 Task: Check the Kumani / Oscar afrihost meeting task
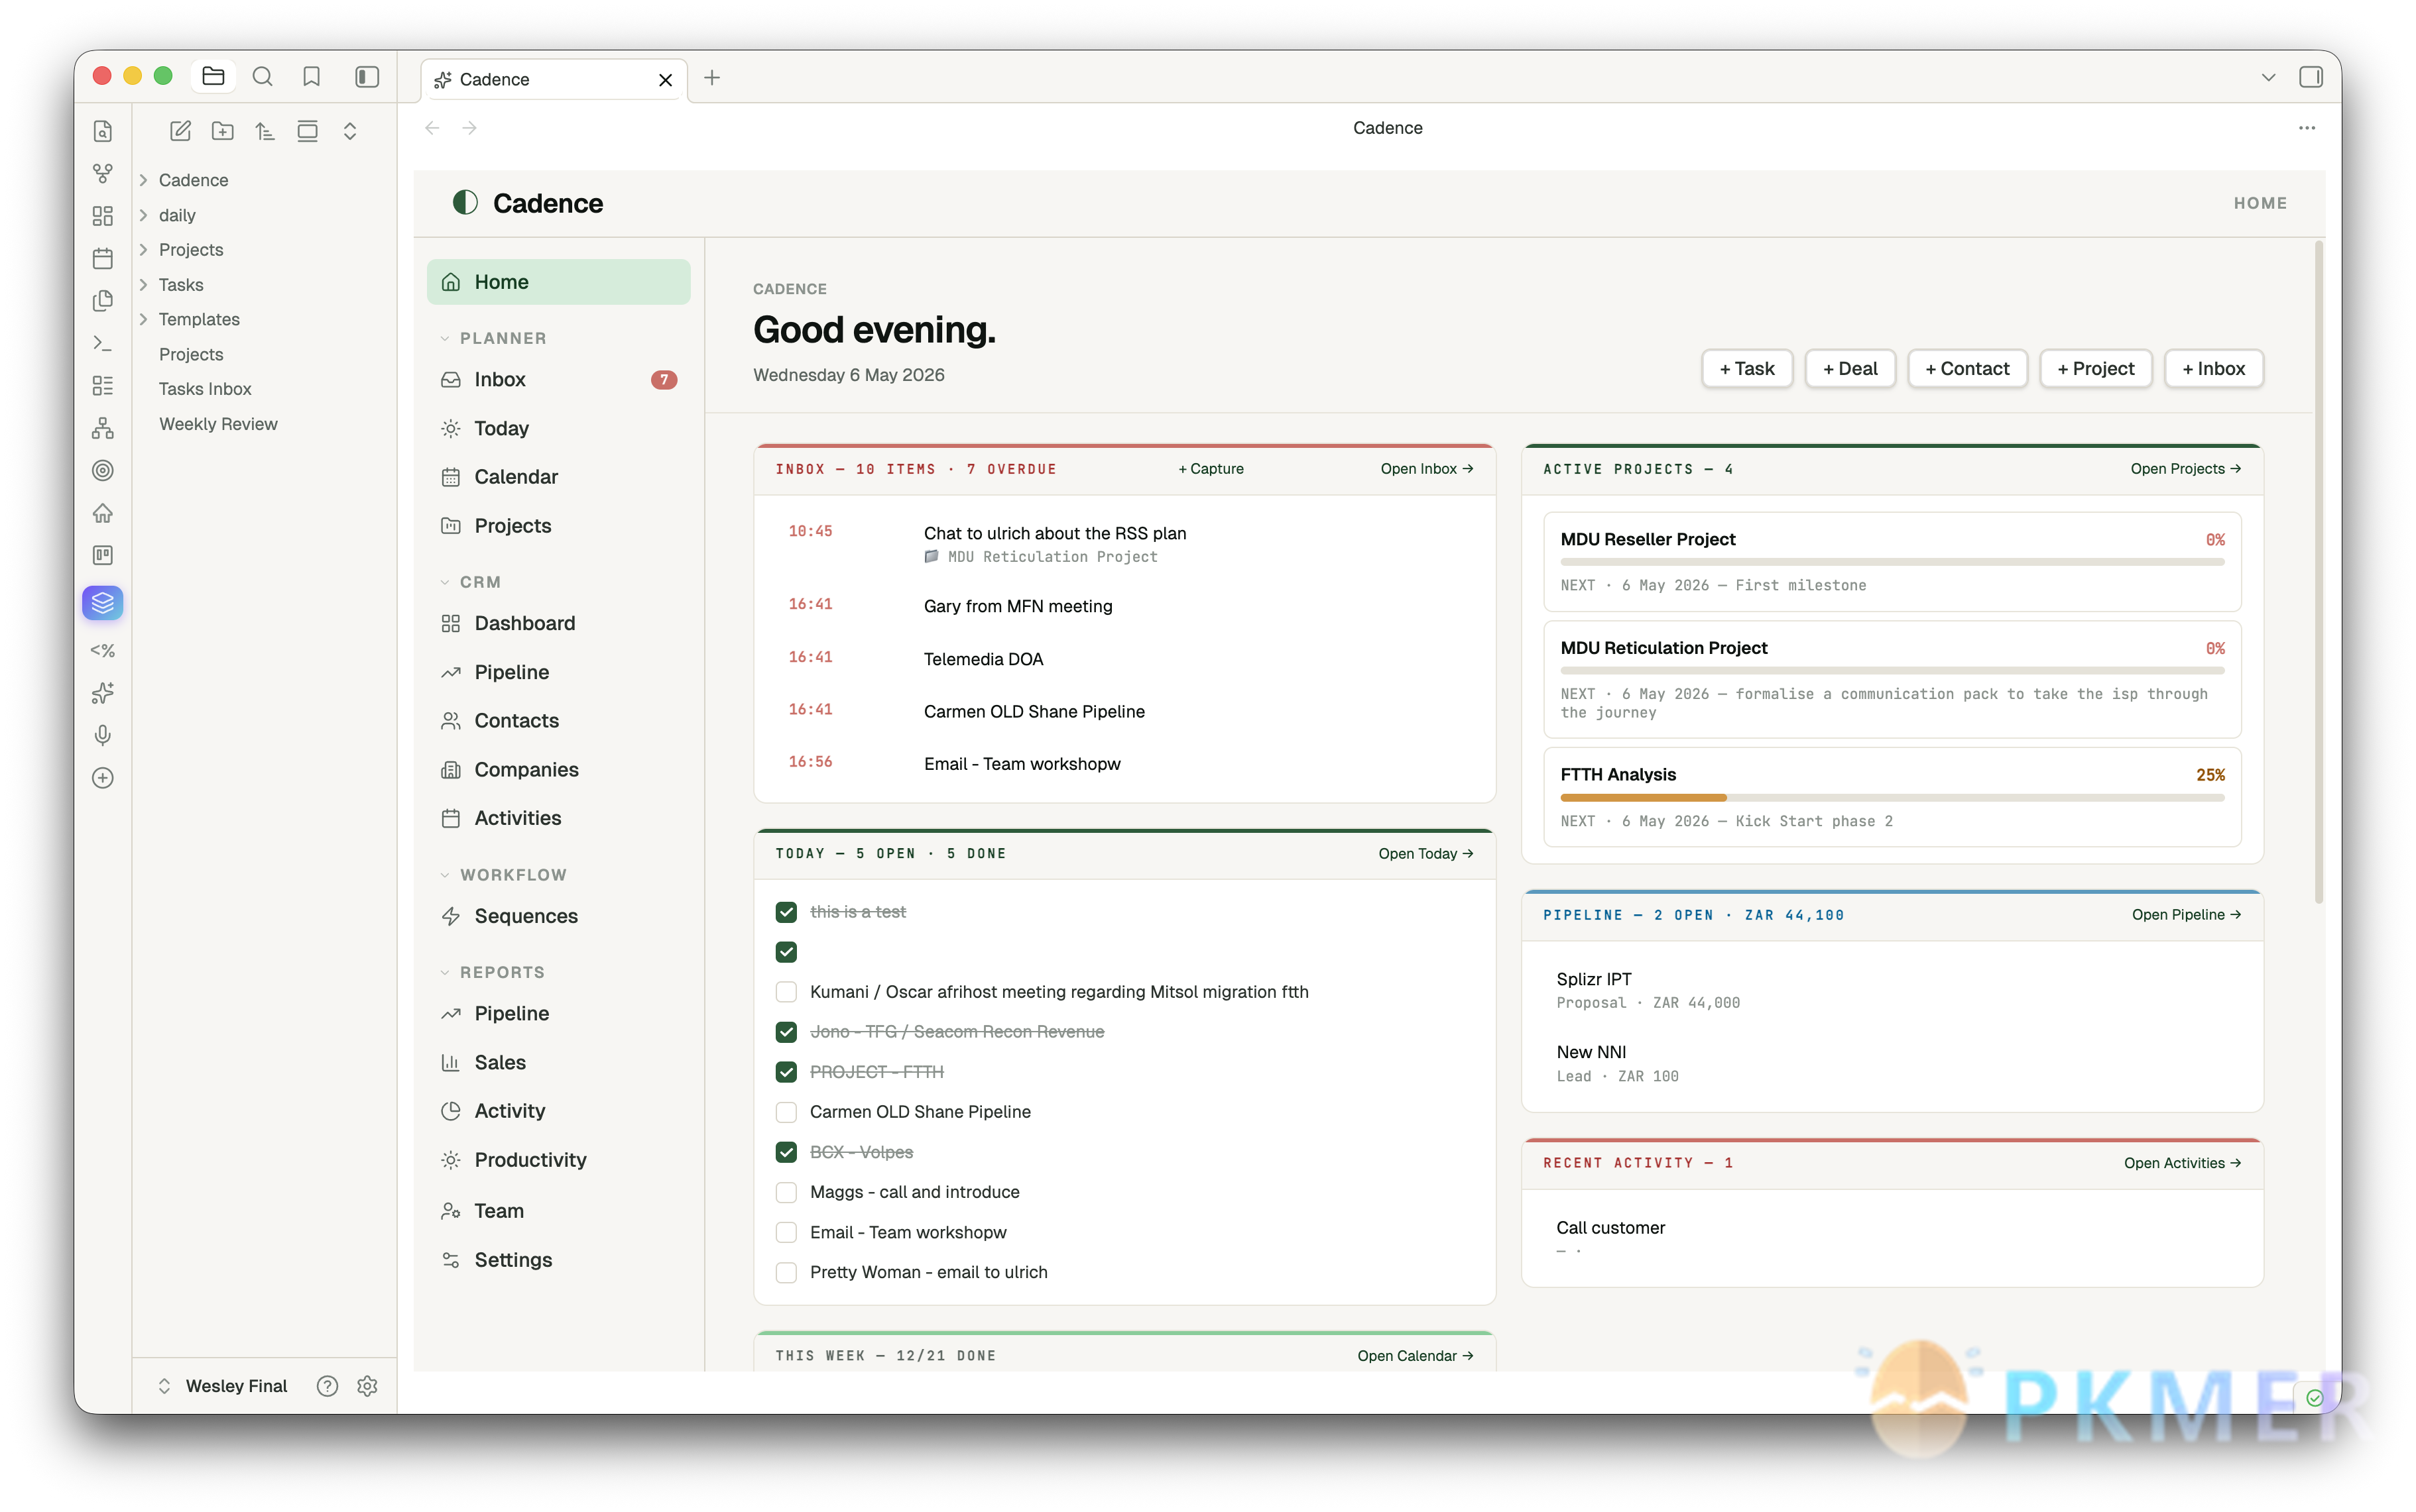[x=786, y=992]
